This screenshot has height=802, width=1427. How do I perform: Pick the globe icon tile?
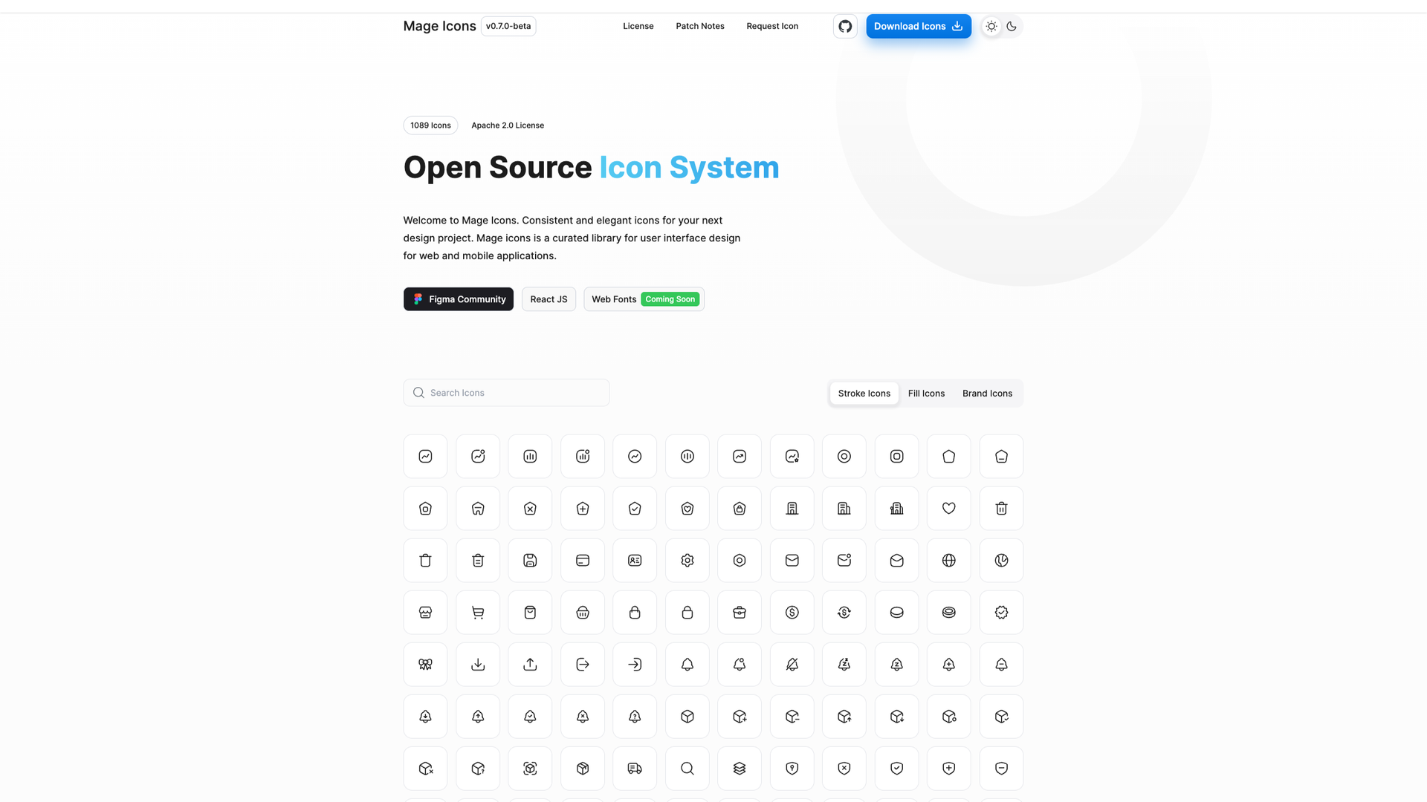point(949,561)
